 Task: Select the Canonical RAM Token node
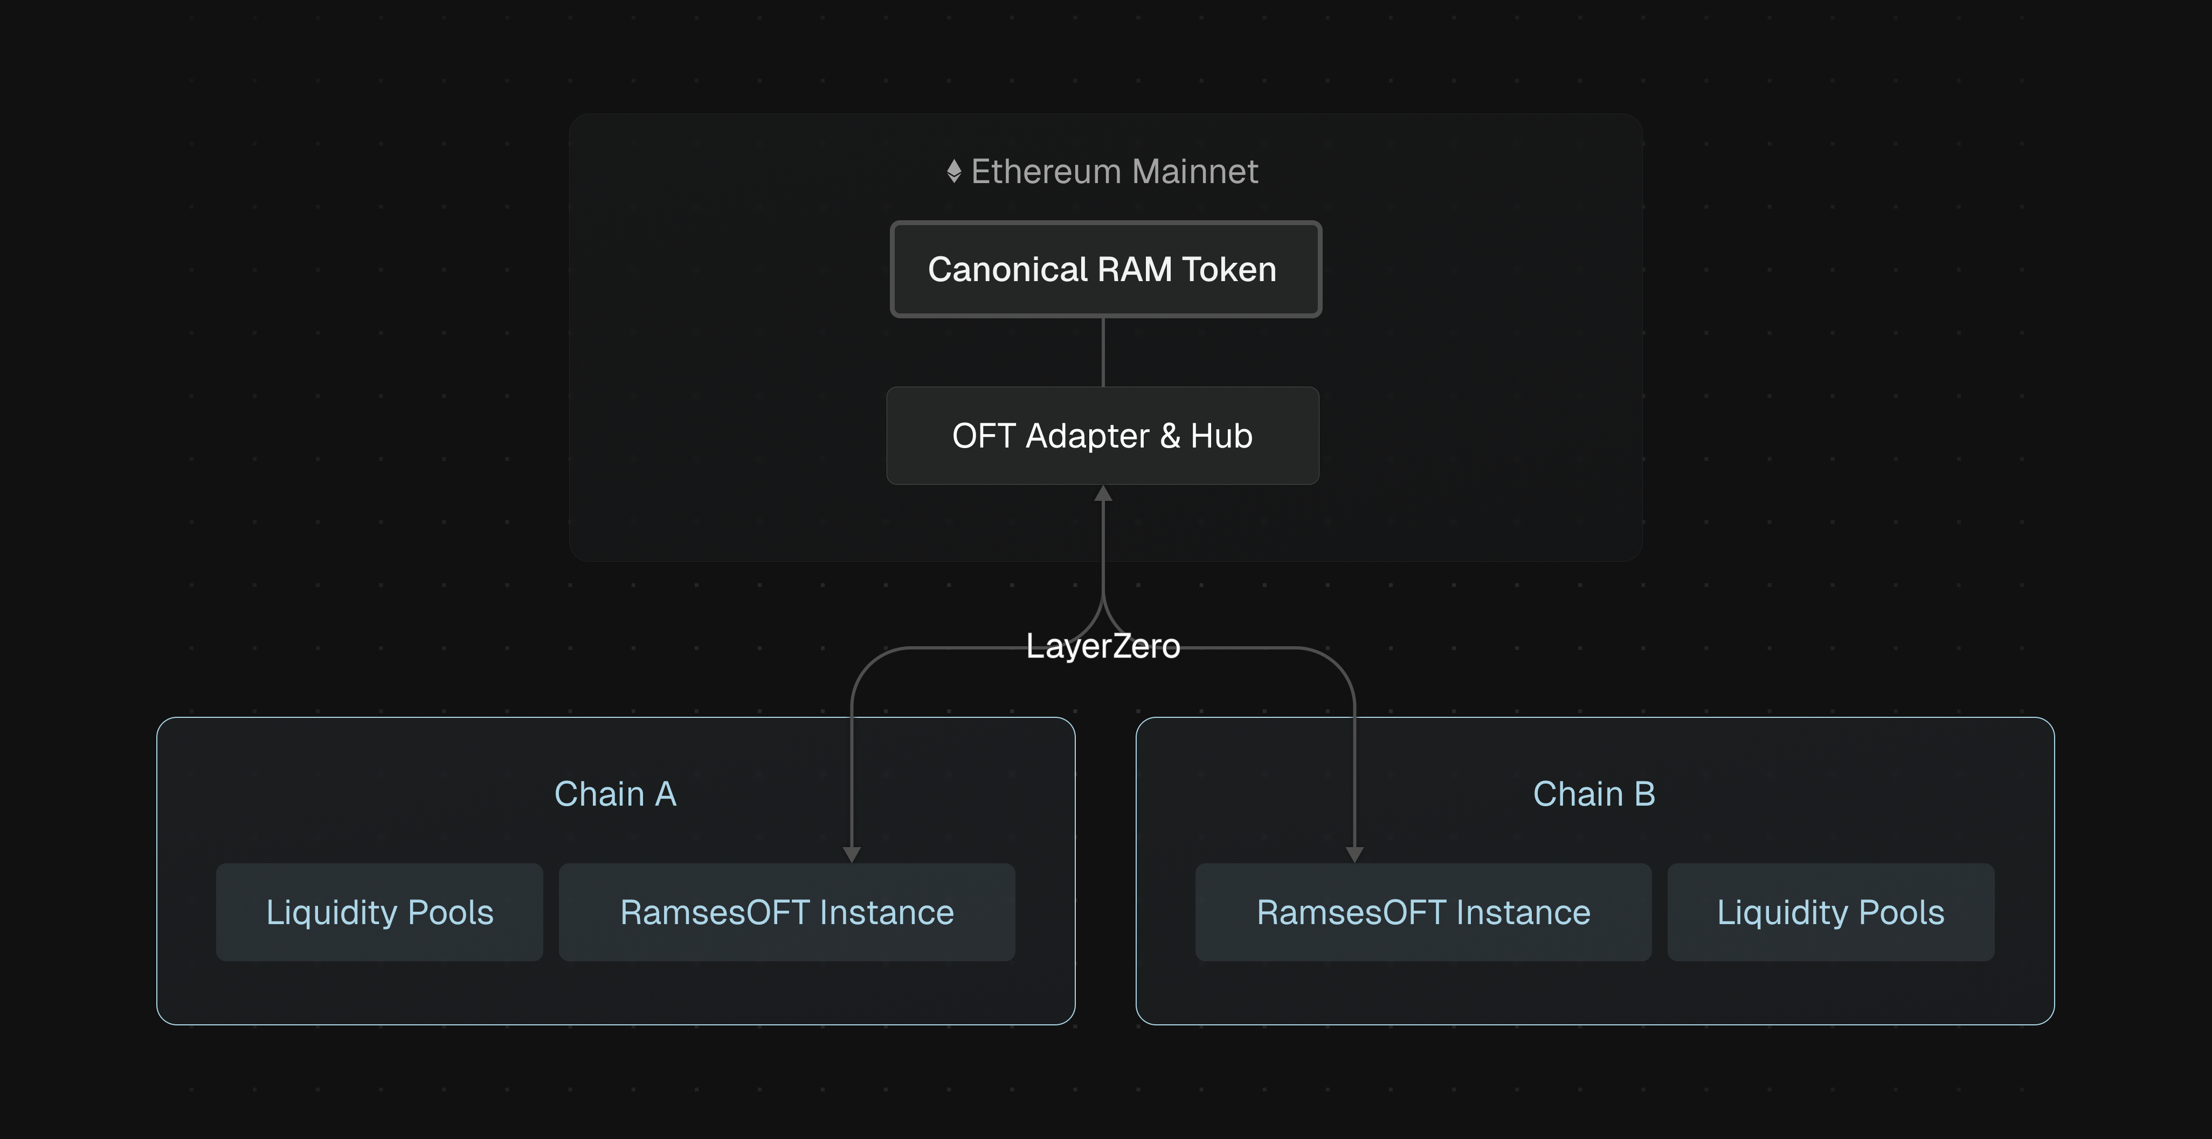coord(1104,269)
